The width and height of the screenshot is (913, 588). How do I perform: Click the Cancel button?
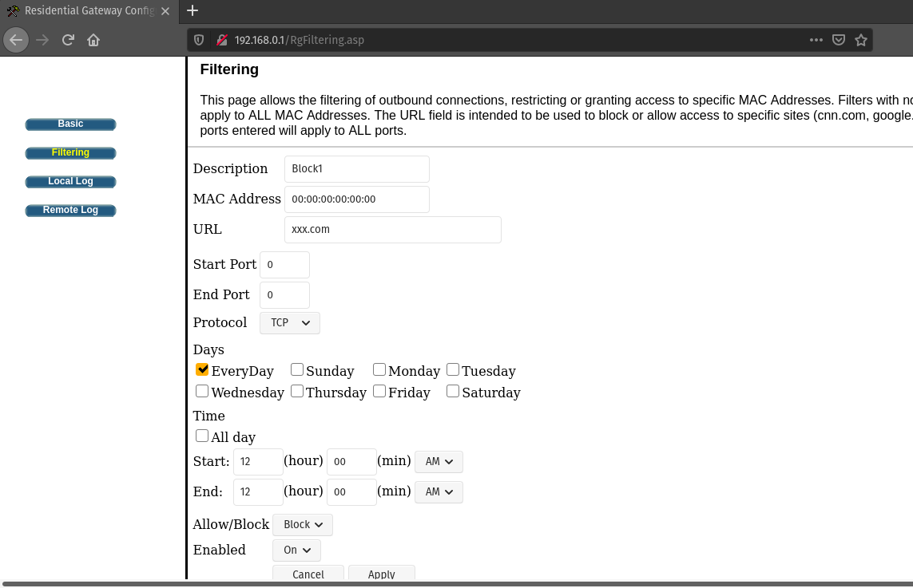(308, 573)
